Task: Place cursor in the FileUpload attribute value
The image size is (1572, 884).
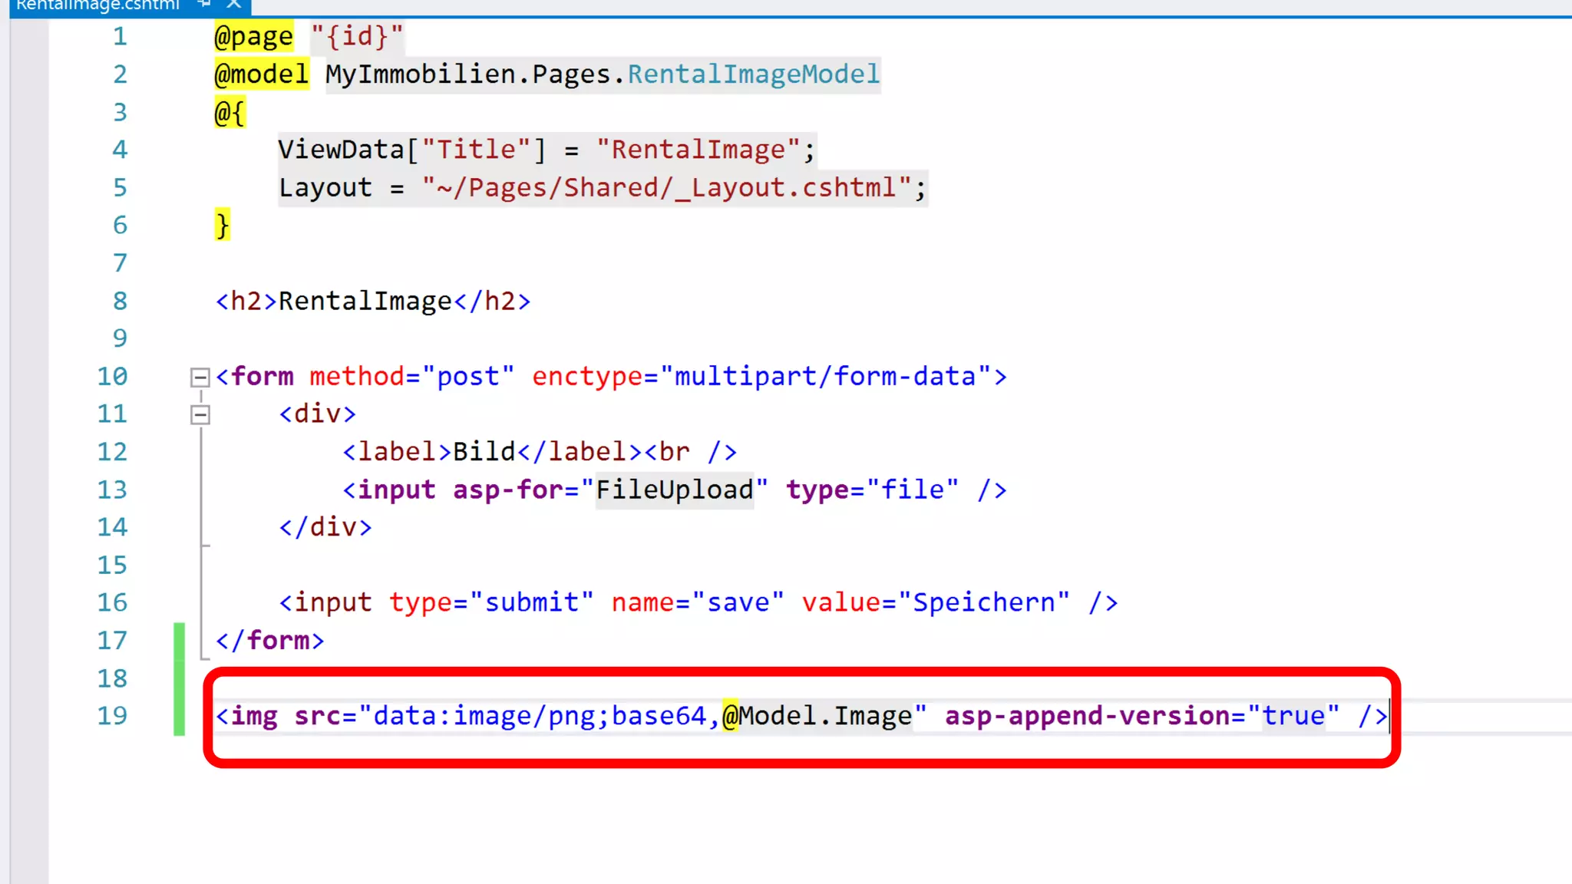Action: point(674,490)
